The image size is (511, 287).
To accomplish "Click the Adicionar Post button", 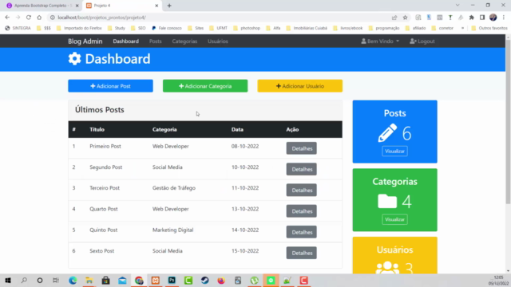I will tap(110, 86).
